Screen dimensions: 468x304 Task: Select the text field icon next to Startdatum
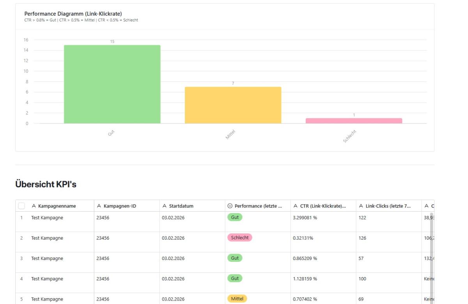165,205
